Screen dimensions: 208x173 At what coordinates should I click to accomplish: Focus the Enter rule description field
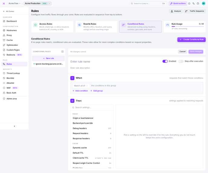click(x=137, y=68)
